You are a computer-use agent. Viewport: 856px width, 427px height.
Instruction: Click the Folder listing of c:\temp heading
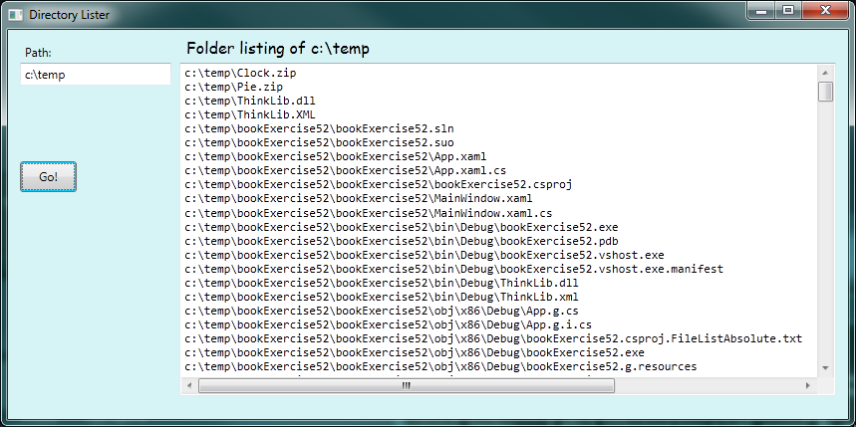click(x=278, y=49)
